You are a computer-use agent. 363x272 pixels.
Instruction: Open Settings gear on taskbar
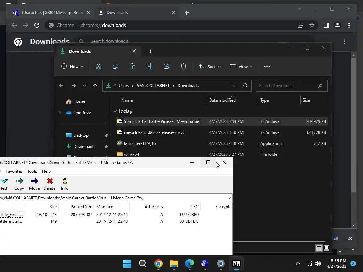pos(220,263)
